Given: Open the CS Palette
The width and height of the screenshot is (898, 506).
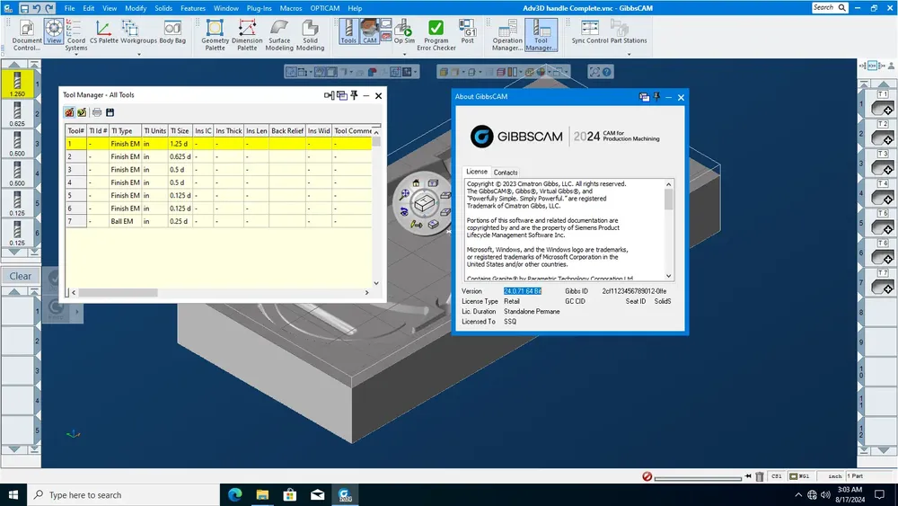Looking at the screenshot, I should click(103, 31).
